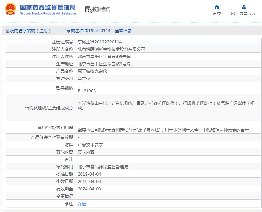The height and width of the screenshot is (212, 262).
Task: Click the national emblem logo
Action: [x=11, y=9]
